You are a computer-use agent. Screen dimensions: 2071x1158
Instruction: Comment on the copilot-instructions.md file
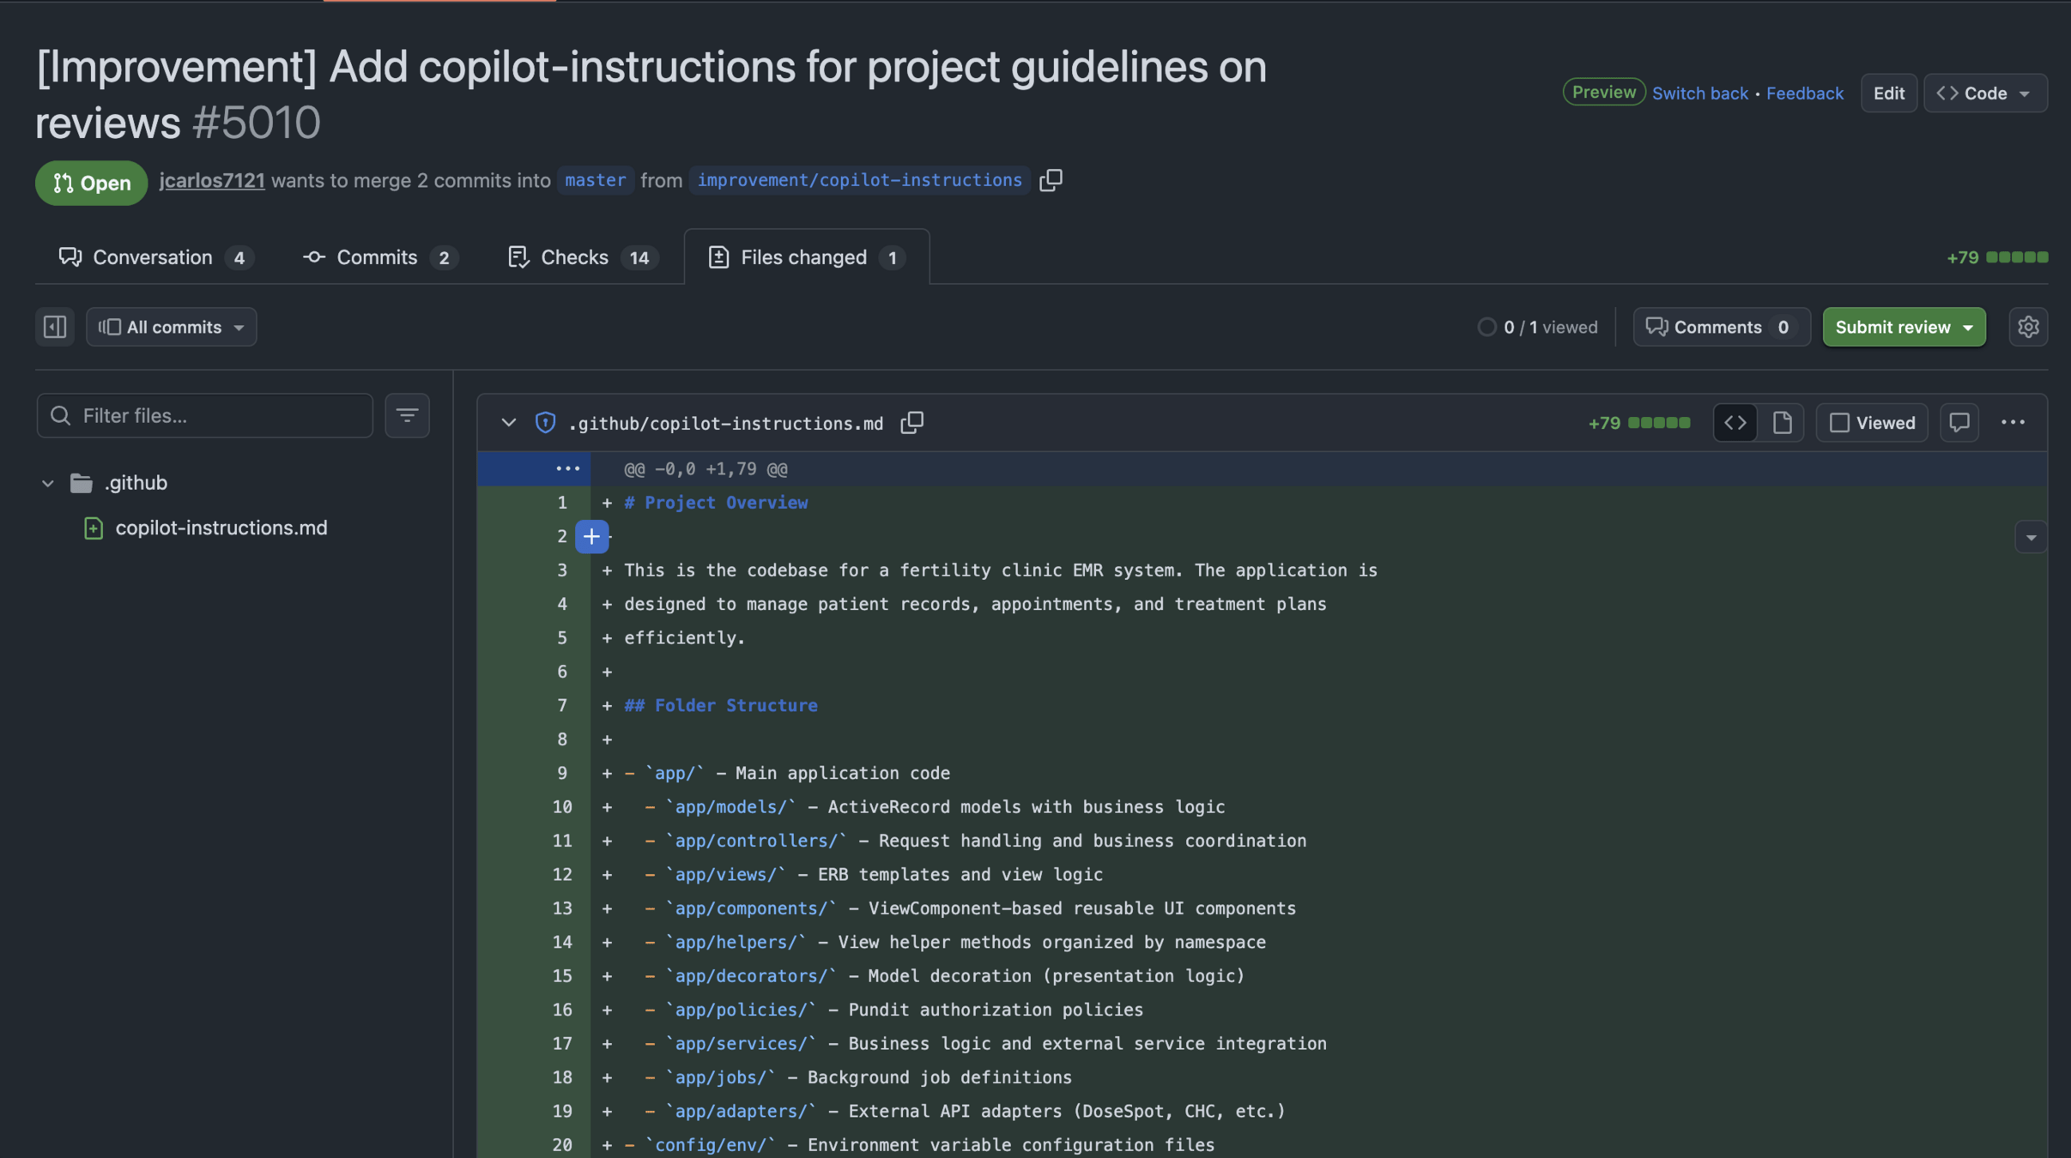point(1959,423)
